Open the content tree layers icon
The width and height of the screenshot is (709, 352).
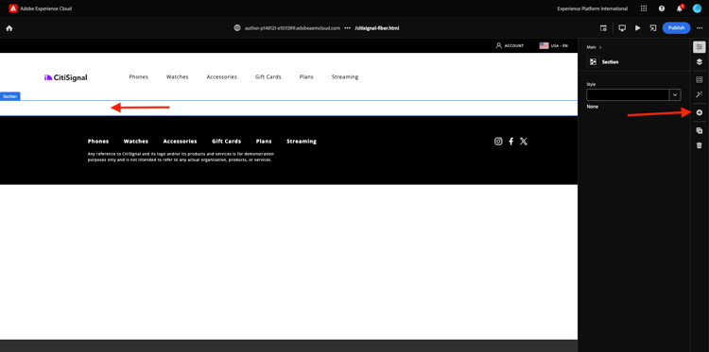[699, 62]
